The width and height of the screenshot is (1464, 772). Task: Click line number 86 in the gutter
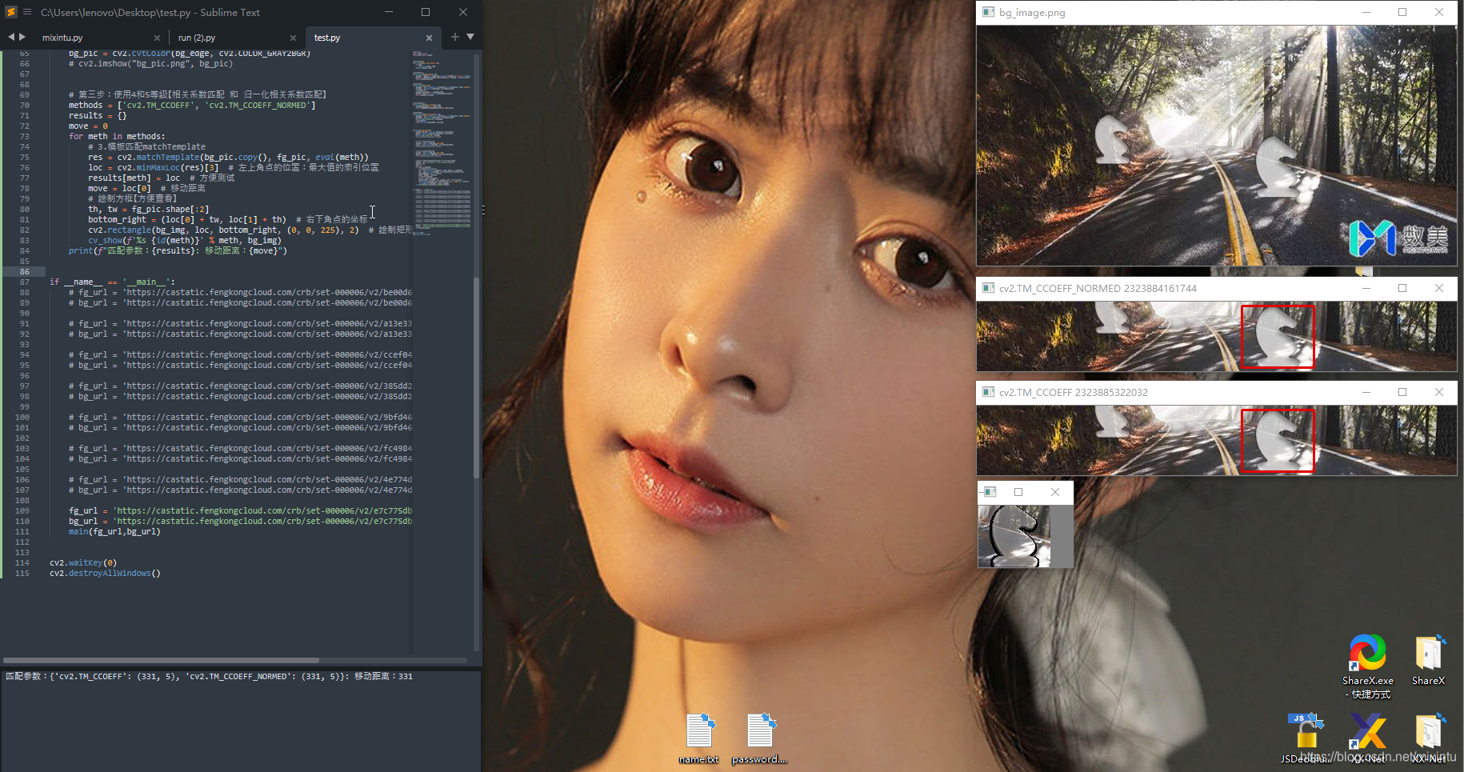pos(25,272)
